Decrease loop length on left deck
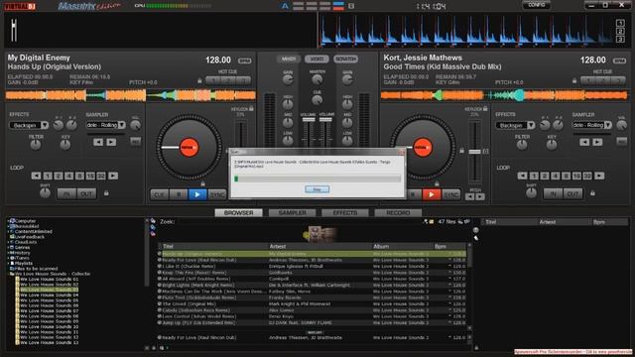 click(x=36, y=176)
